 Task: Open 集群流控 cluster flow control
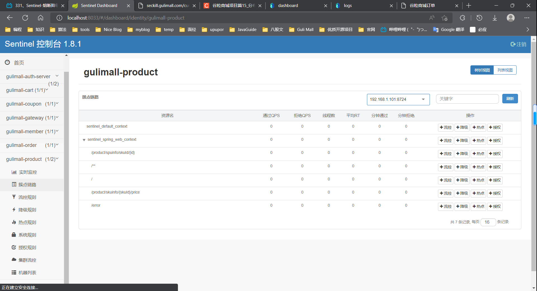24,260
